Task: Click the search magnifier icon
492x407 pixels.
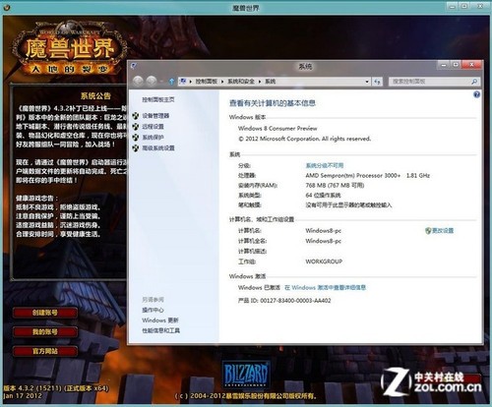Action: [474, 82]
